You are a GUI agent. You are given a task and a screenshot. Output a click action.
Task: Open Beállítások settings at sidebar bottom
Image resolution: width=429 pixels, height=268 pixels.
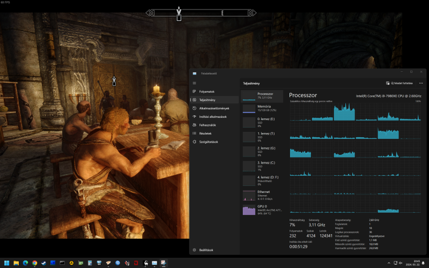[215, 250]
